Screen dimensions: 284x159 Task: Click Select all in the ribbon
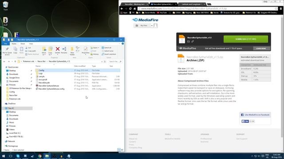coord(106,48)
